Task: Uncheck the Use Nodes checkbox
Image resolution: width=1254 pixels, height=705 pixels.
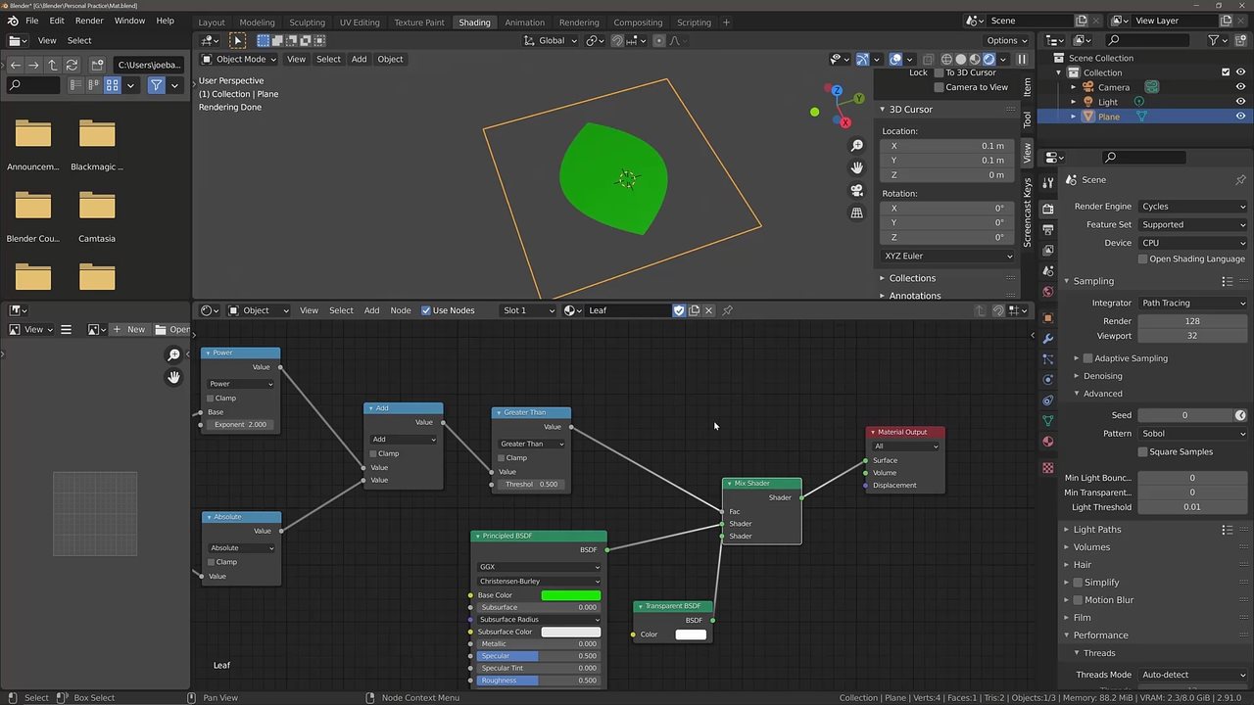Action: [426, 310]
